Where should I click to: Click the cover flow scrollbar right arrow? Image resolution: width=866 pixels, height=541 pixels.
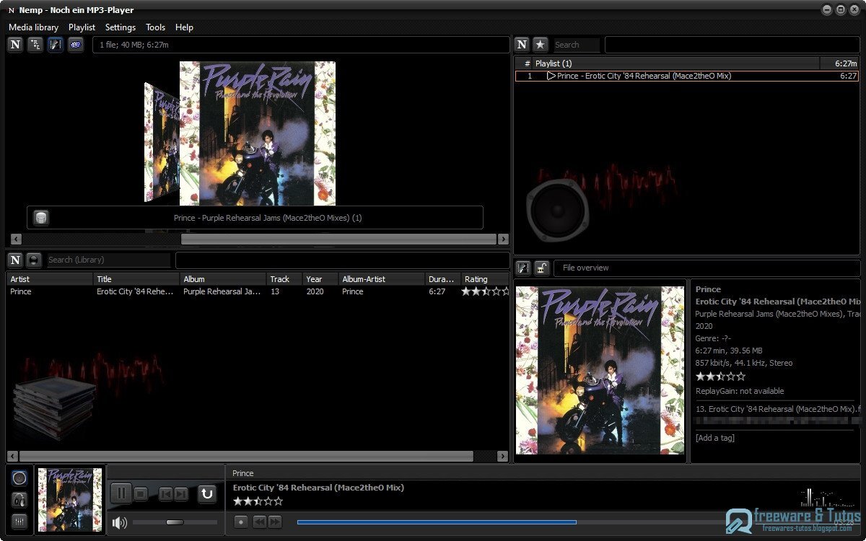click(504, 239)
